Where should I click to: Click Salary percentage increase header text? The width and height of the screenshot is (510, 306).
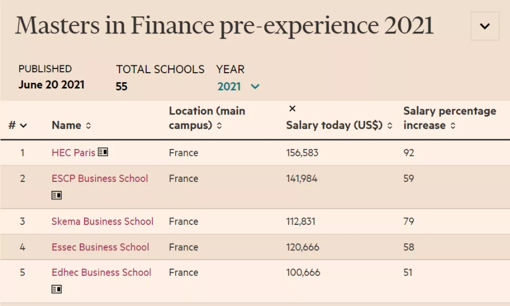click(x=449, y=118)
